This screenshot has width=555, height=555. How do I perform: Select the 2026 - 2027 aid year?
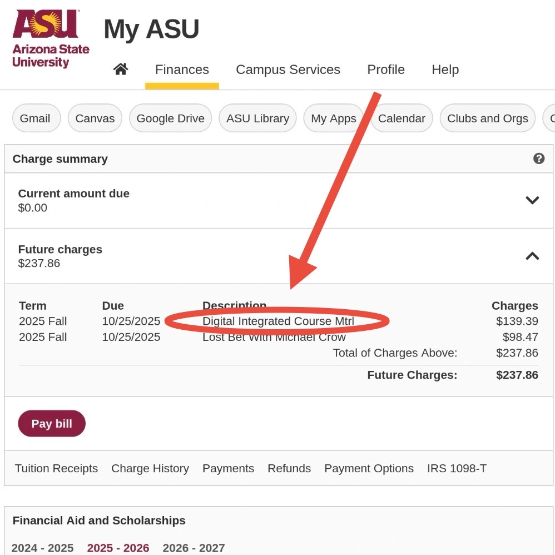click(194, 548)
